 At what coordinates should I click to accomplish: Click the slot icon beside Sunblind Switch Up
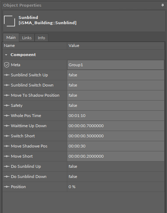coord(7,75)
